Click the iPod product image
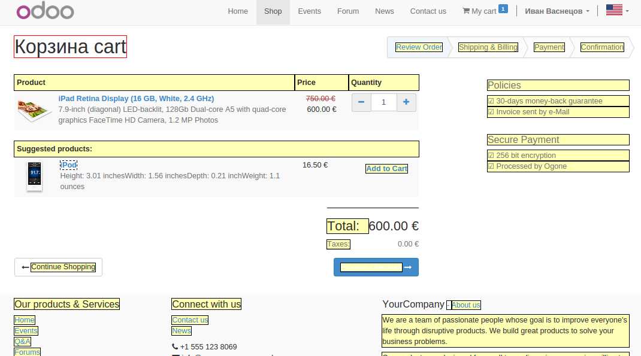The width and height of the screenshot is (641, 356). (35, 177)
